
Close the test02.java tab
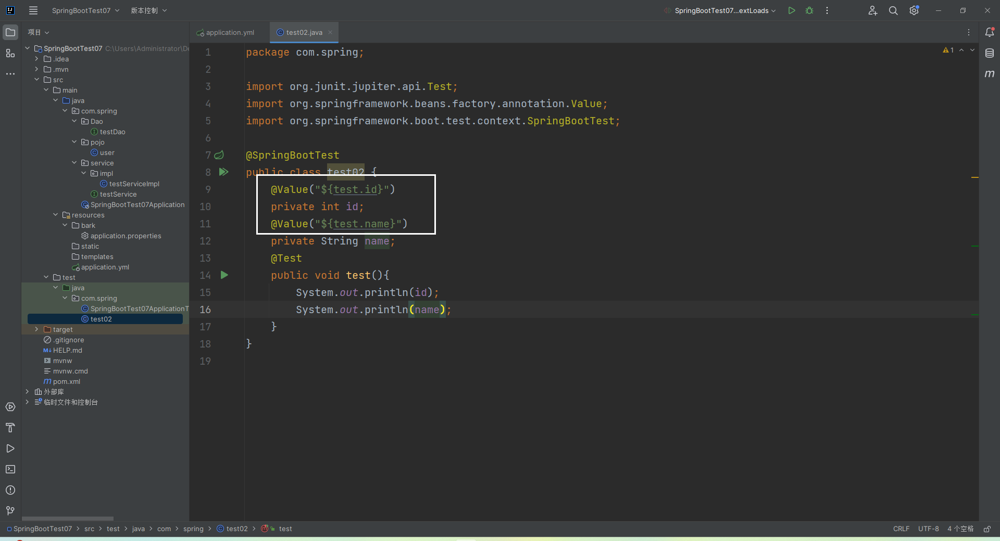pos(330,32)
